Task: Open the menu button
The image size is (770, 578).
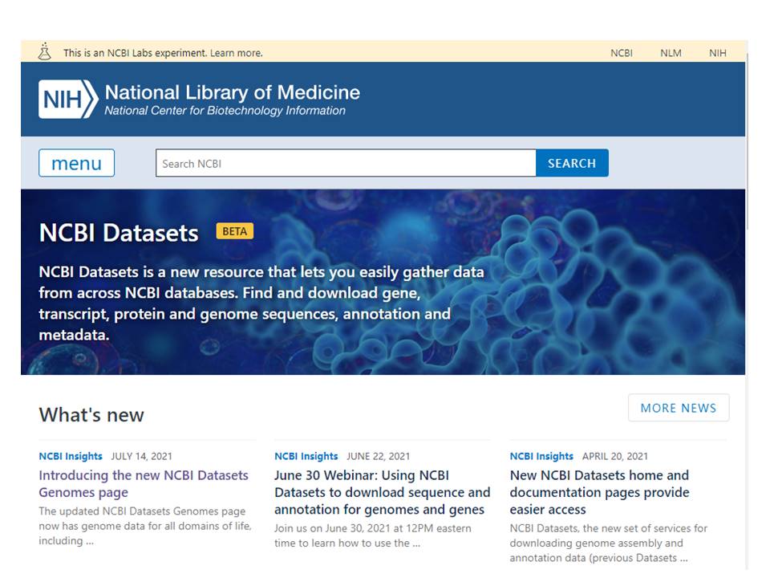Action: (x=76, y=163)
